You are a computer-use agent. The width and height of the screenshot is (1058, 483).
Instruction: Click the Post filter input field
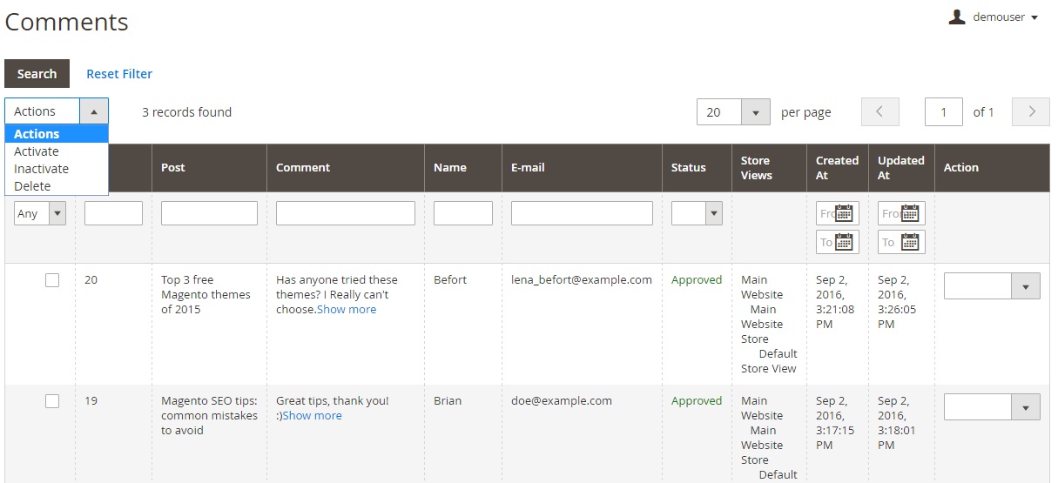tap(209, 213)
